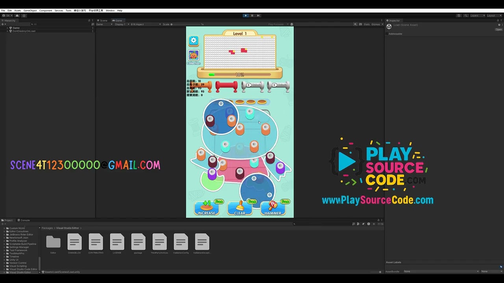Select the CHANGELOG file

74,244
